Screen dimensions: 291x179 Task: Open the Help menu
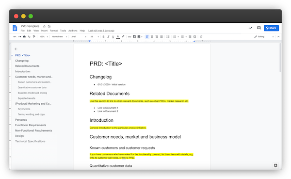[x=82, y=31]
